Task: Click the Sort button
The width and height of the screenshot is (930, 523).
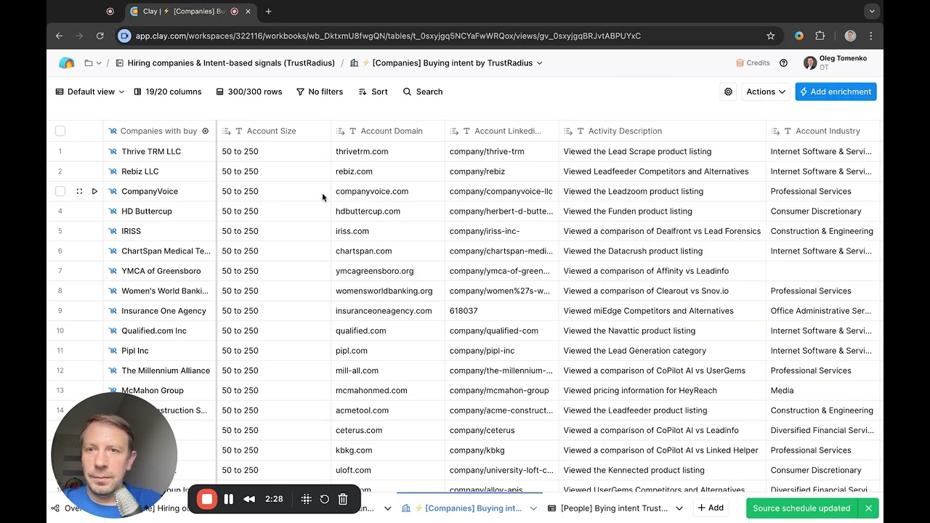Action: 373,92
